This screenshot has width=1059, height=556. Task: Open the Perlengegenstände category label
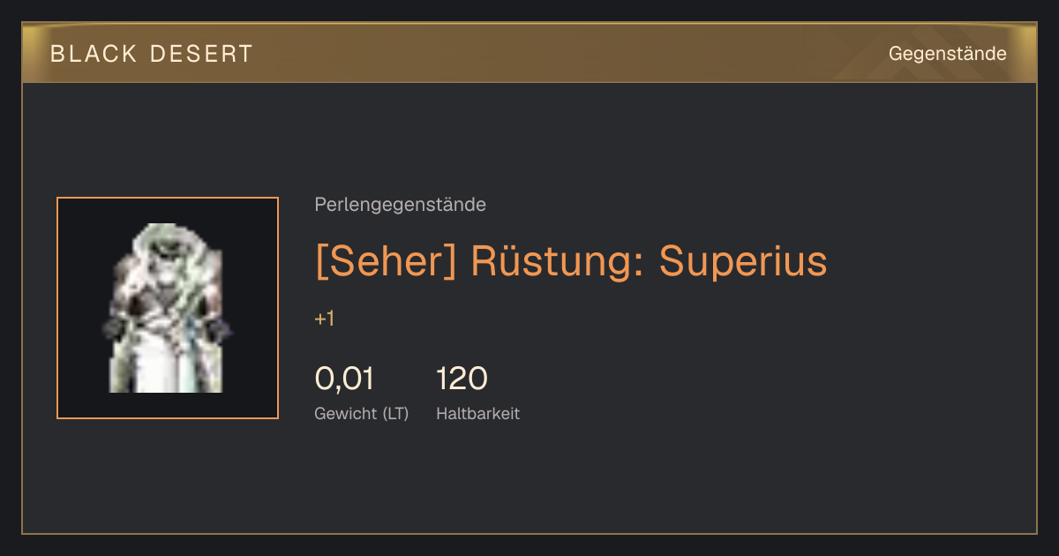click(x=400, y=205)
